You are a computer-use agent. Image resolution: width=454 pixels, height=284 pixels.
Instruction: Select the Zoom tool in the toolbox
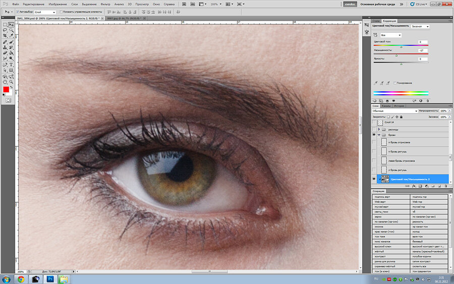point(11,81)
